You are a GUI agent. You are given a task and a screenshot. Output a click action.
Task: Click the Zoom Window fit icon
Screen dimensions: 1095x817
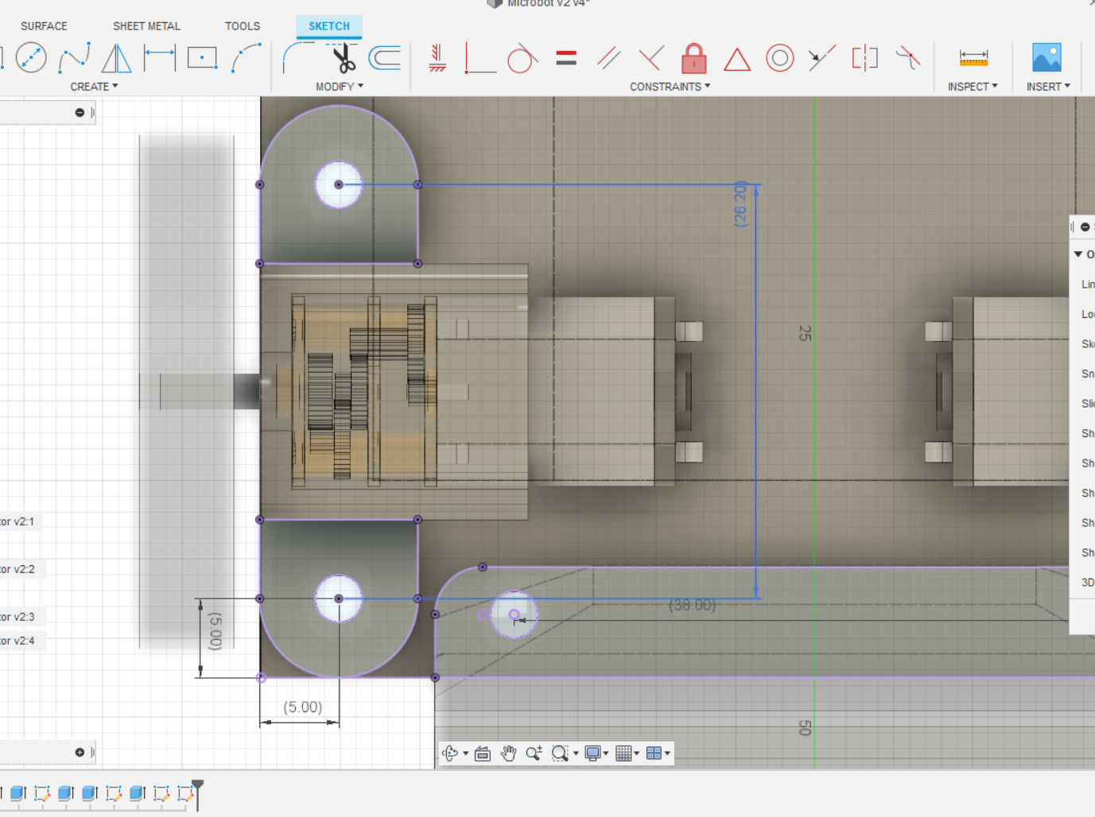560,753
